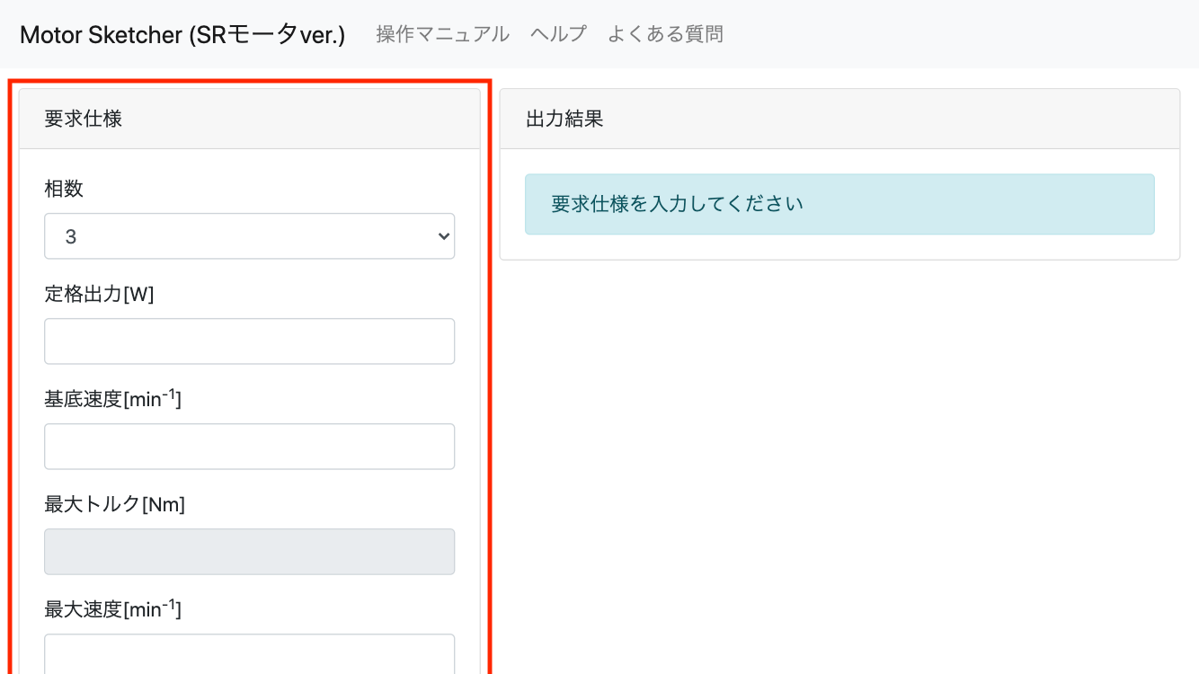Click the 出力結果 panel header text
This screenshot has height=674, width=1199.
tap(564, 119)
